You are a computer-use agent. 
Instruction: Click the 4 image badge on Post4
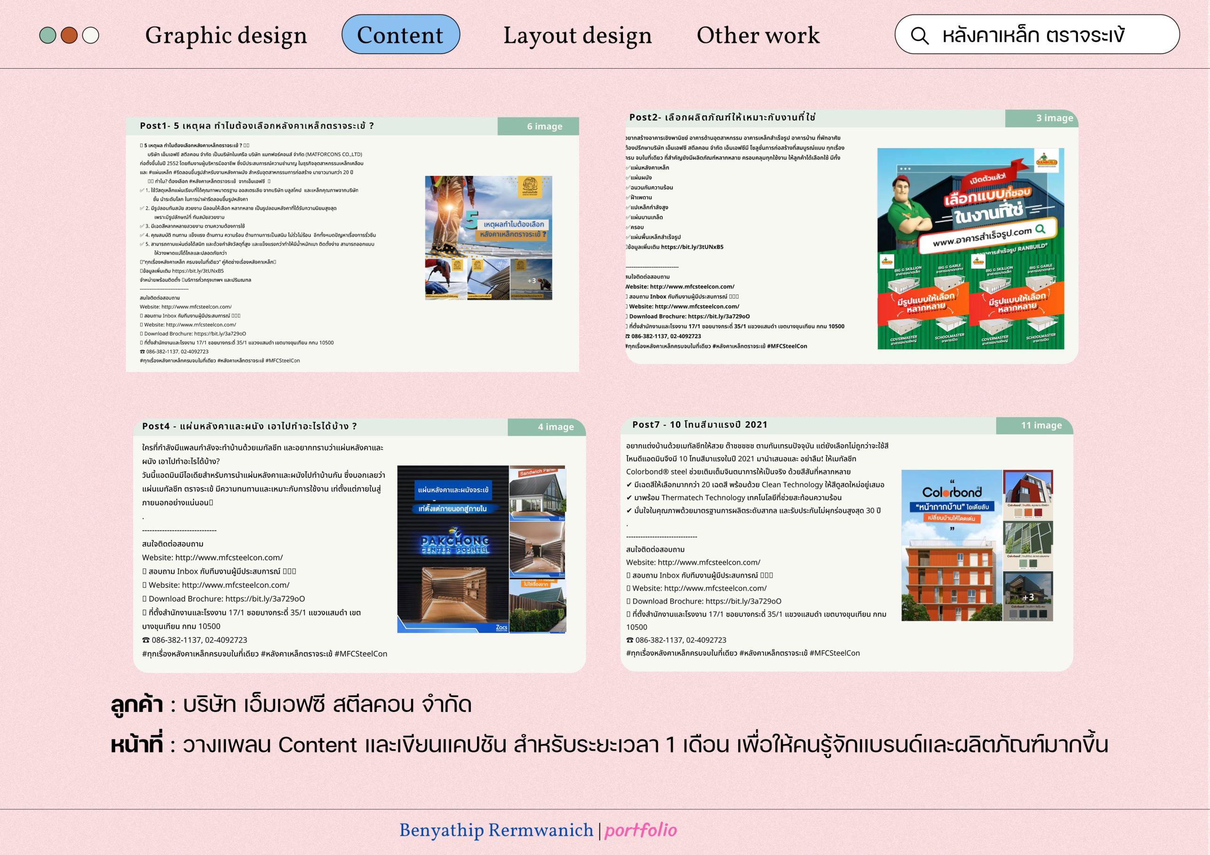556,427
